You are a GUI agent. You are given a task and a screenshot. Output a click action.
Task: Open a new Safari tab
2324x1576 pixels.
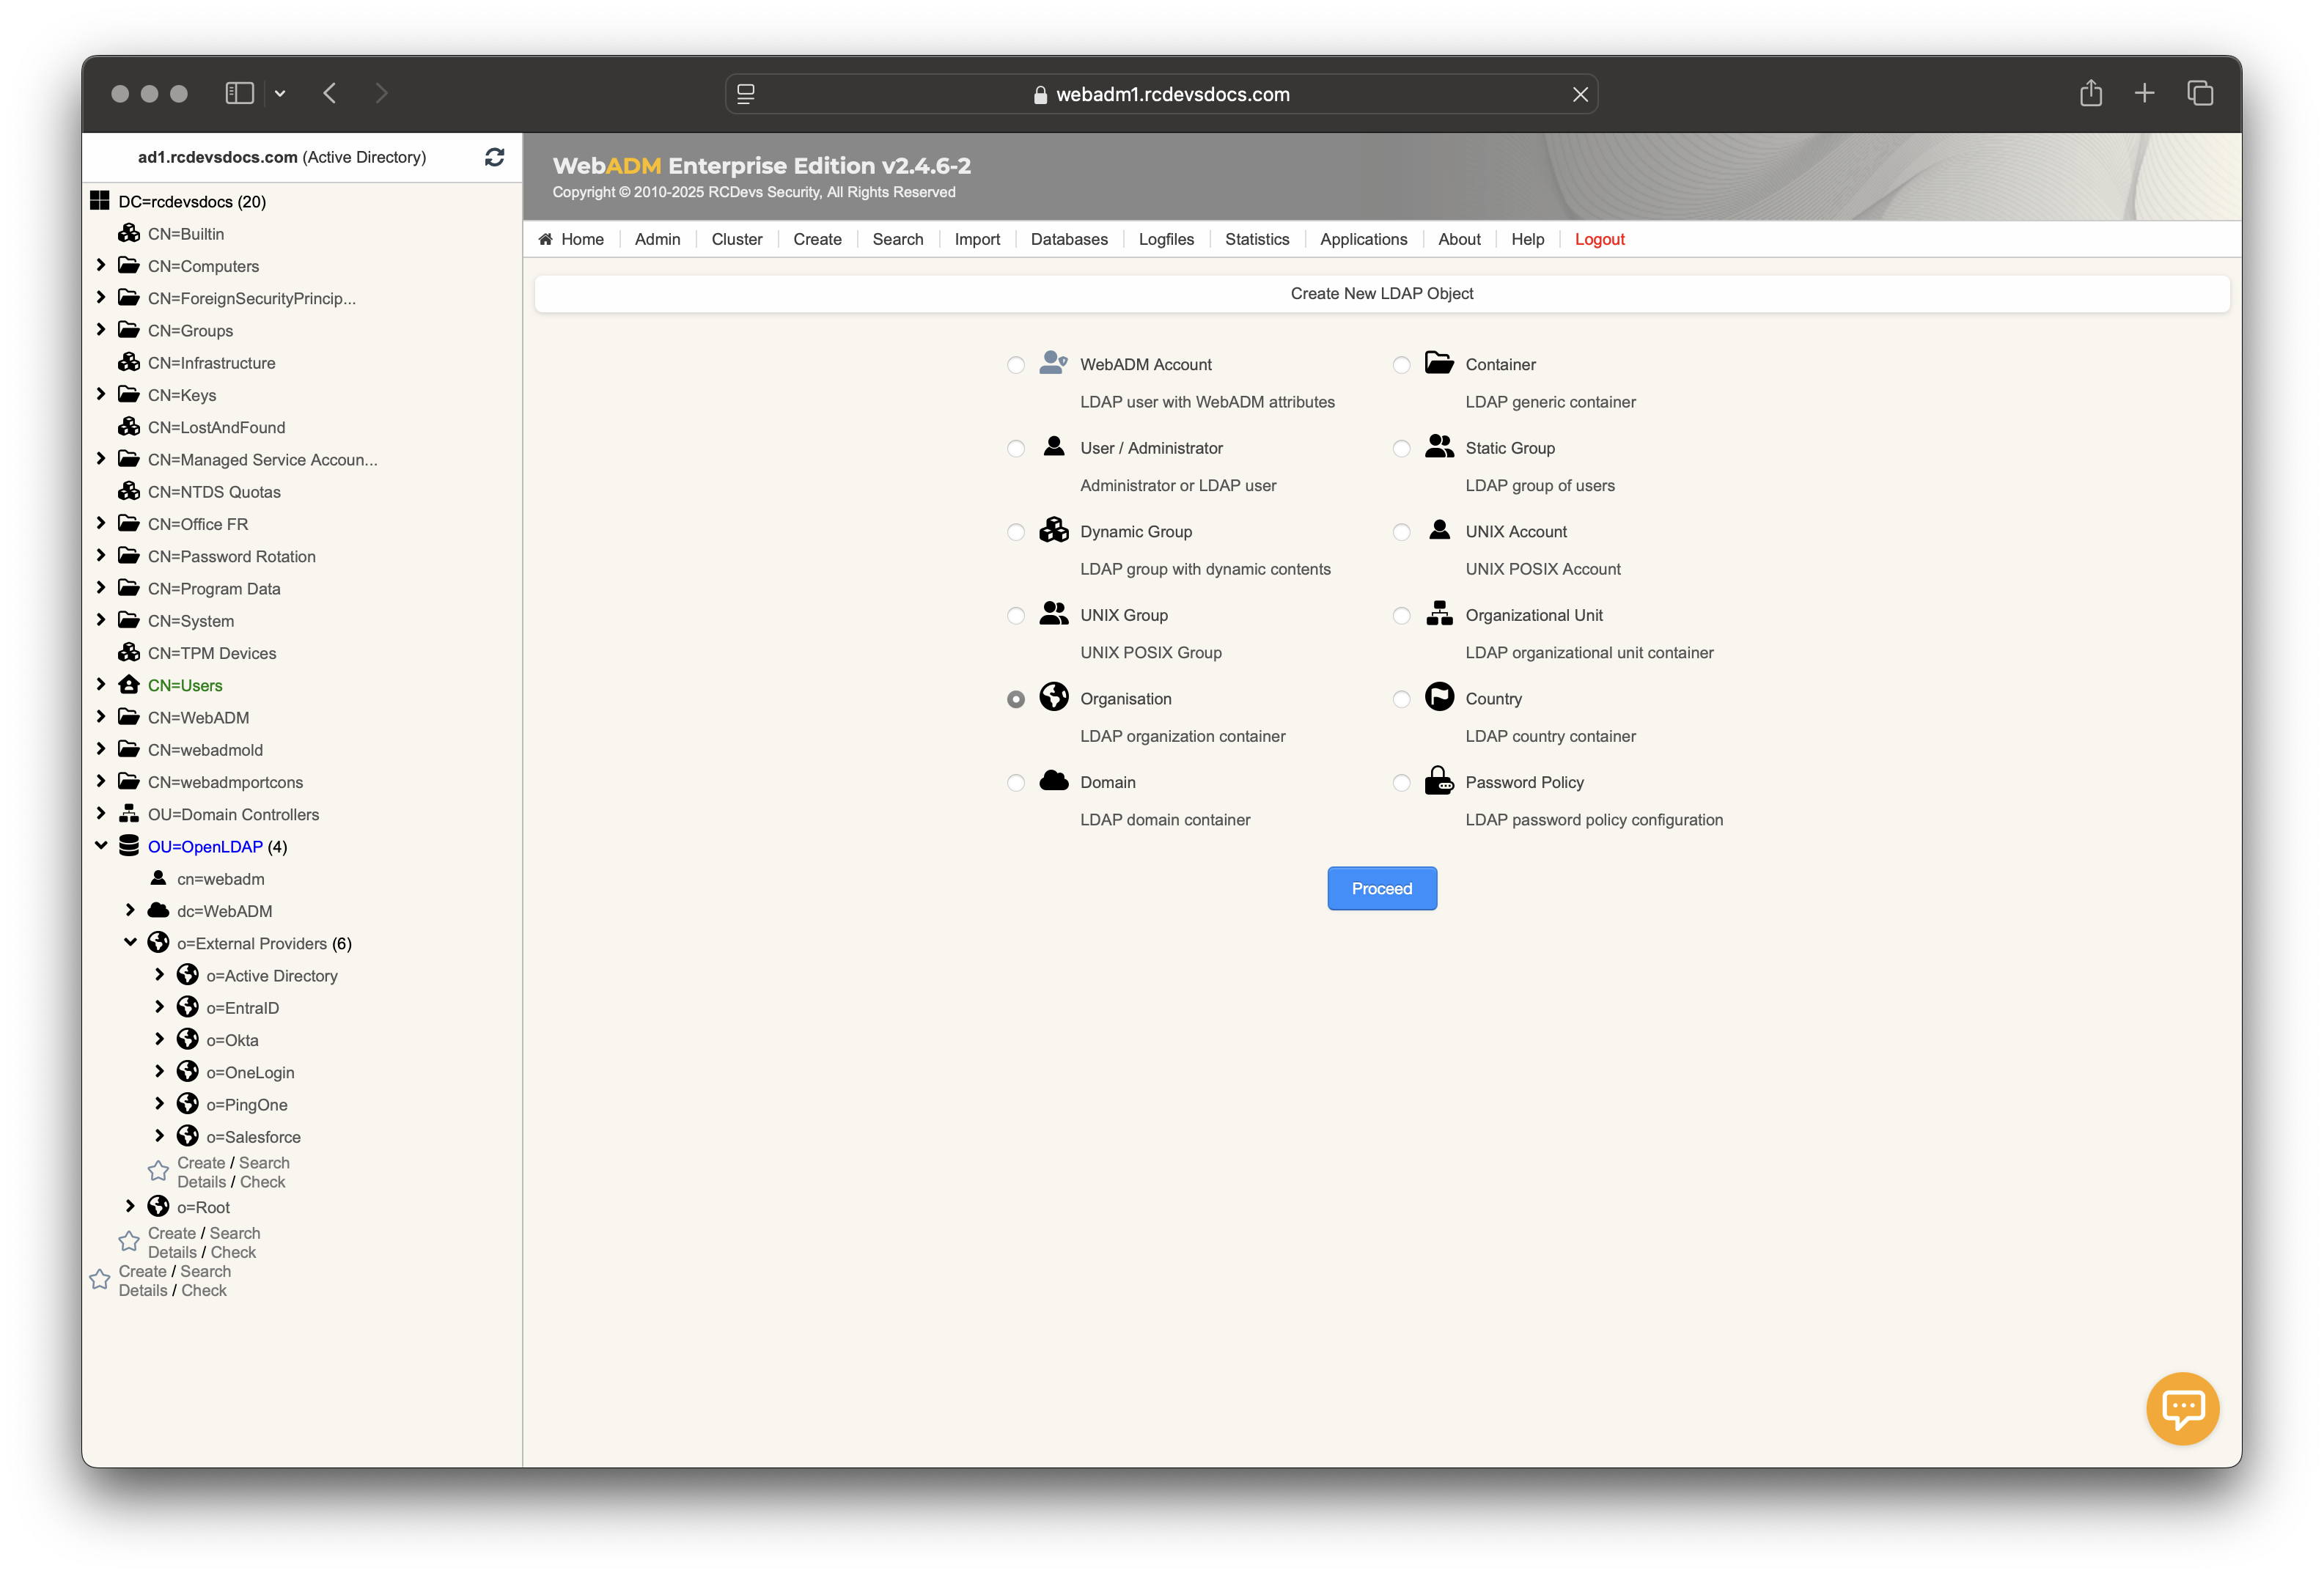(2144, 93)
